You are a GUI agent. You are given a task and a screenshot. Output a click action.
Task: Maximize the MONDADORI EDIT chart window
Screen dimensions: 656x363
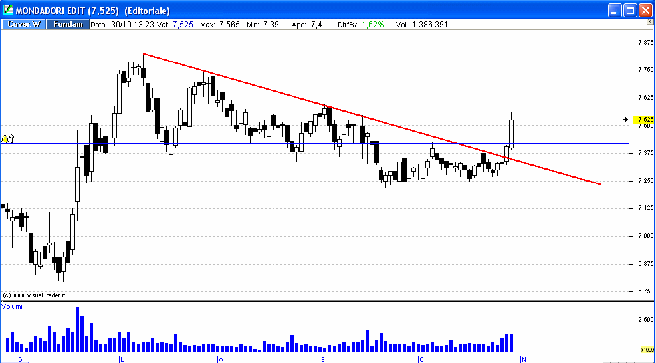point(630,11)
